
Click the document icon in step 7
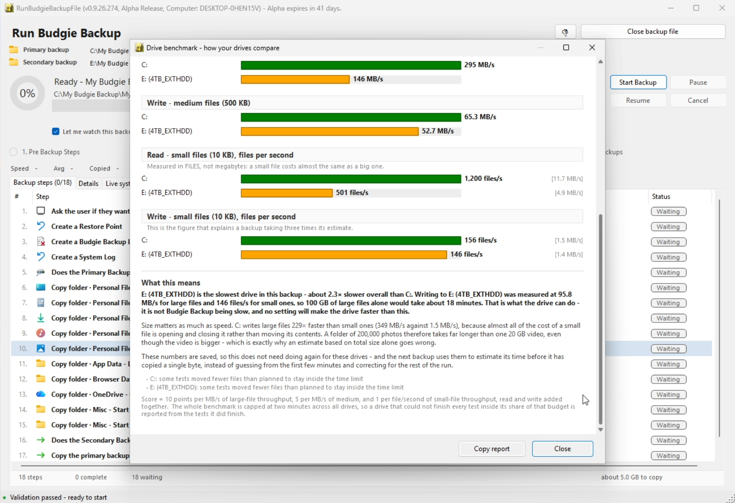[41, 303]
